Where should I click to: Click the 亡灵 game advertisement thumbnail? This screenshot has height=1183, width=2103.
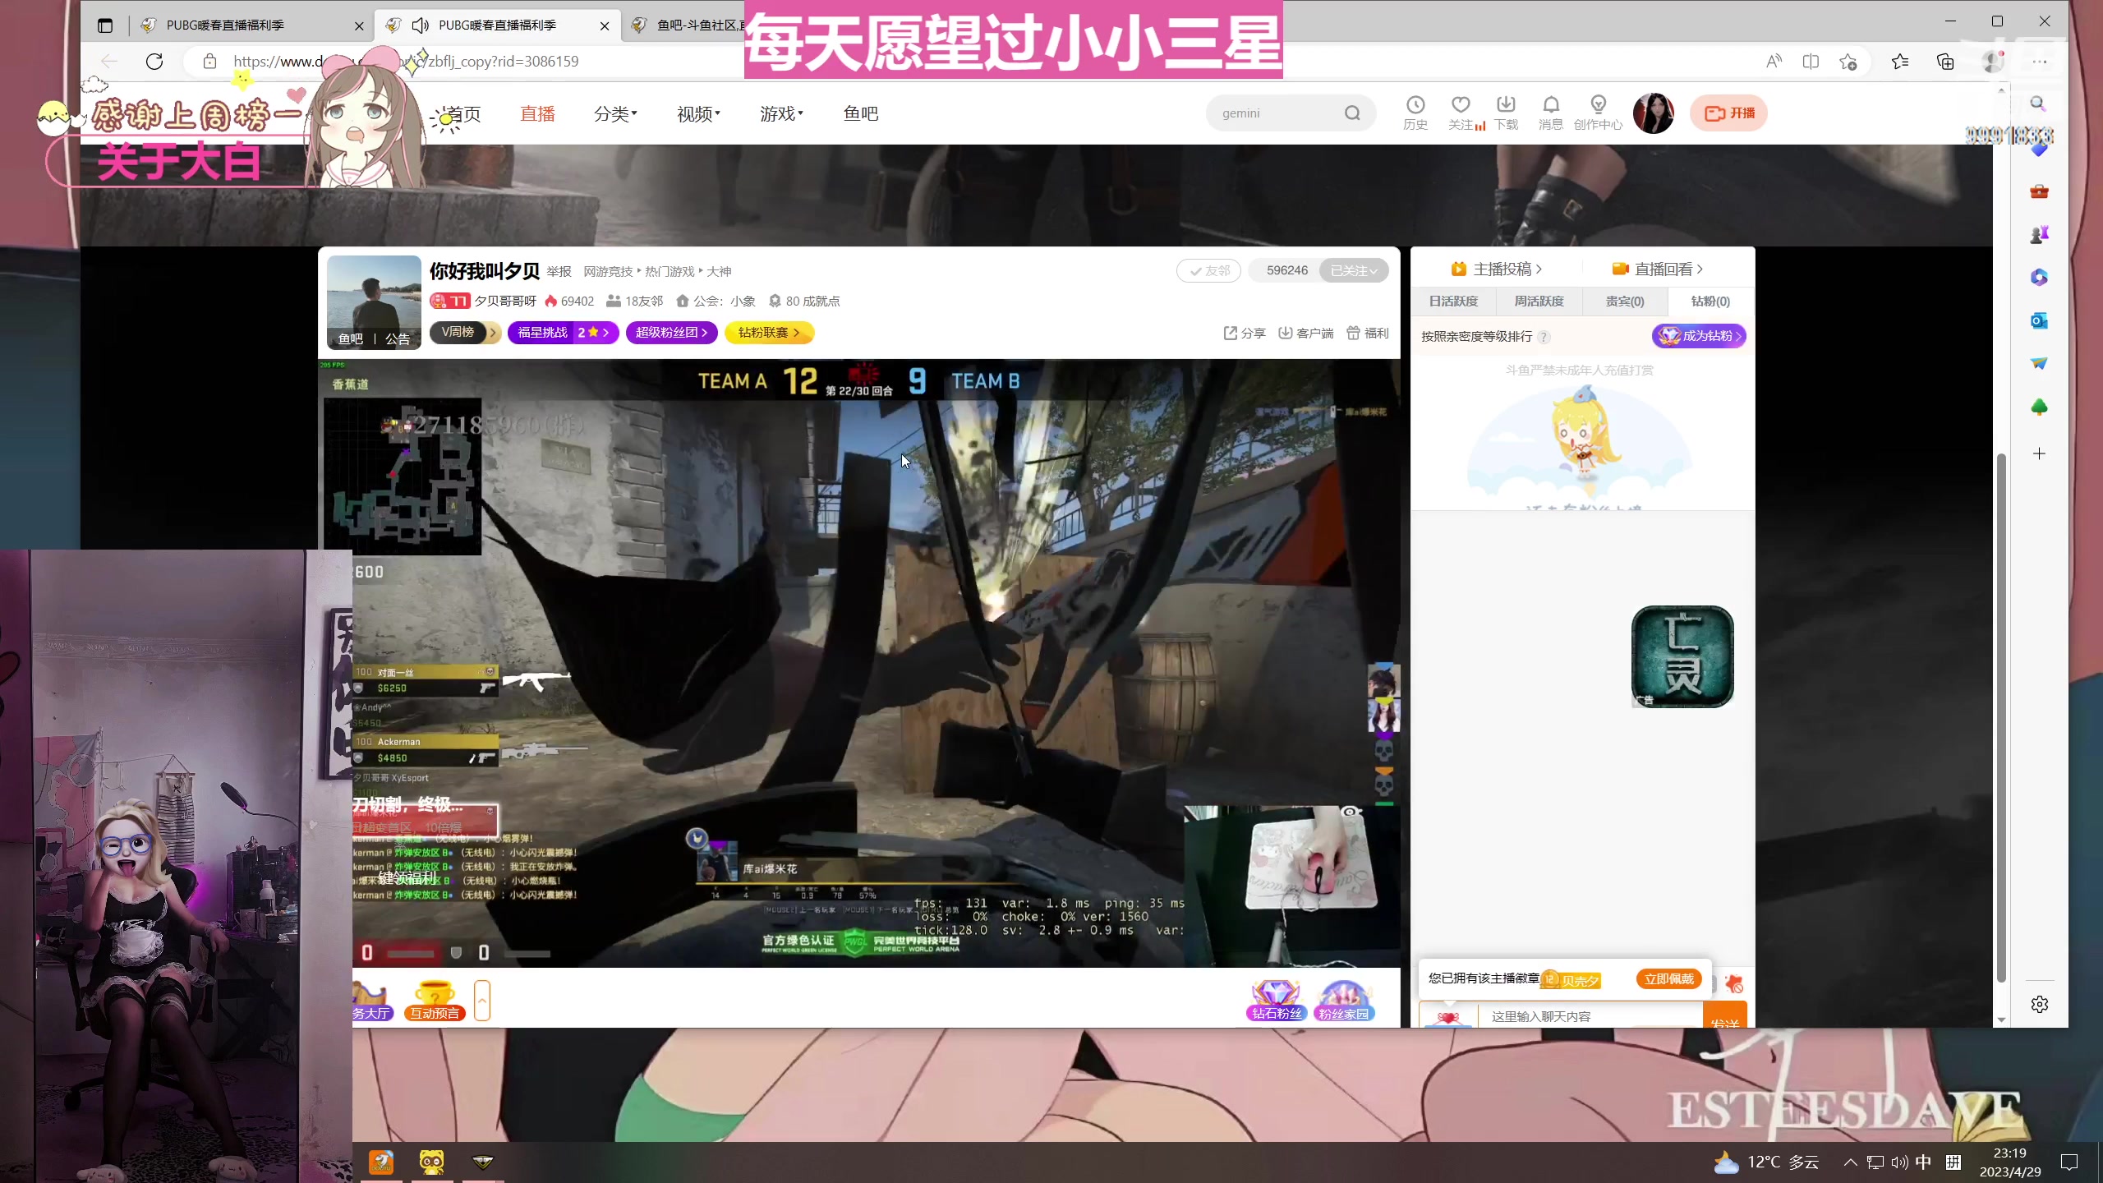coord(1682,656)
